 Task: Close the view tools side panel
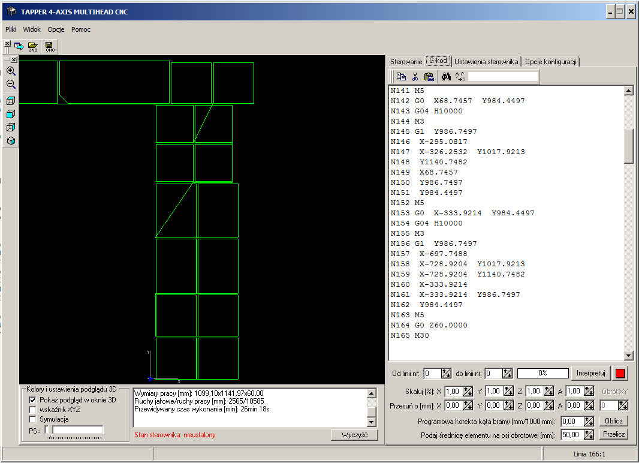(x=14, y=59)
